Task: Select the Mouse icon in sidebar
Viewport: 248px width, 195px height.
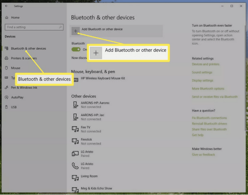Action: coord(6,68)
